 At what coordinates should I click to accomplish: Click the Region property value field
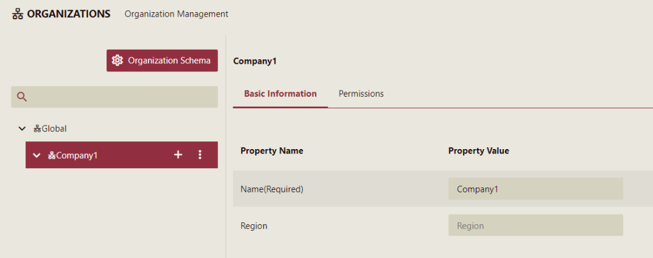pos(535,226)
